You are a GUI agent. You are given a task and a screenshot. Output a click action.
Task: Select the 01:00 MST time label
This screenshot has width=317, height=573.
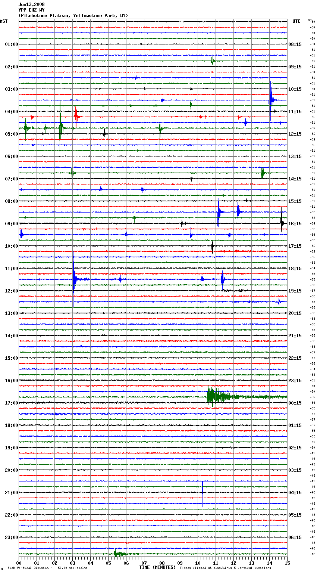(x=11, y=44)
